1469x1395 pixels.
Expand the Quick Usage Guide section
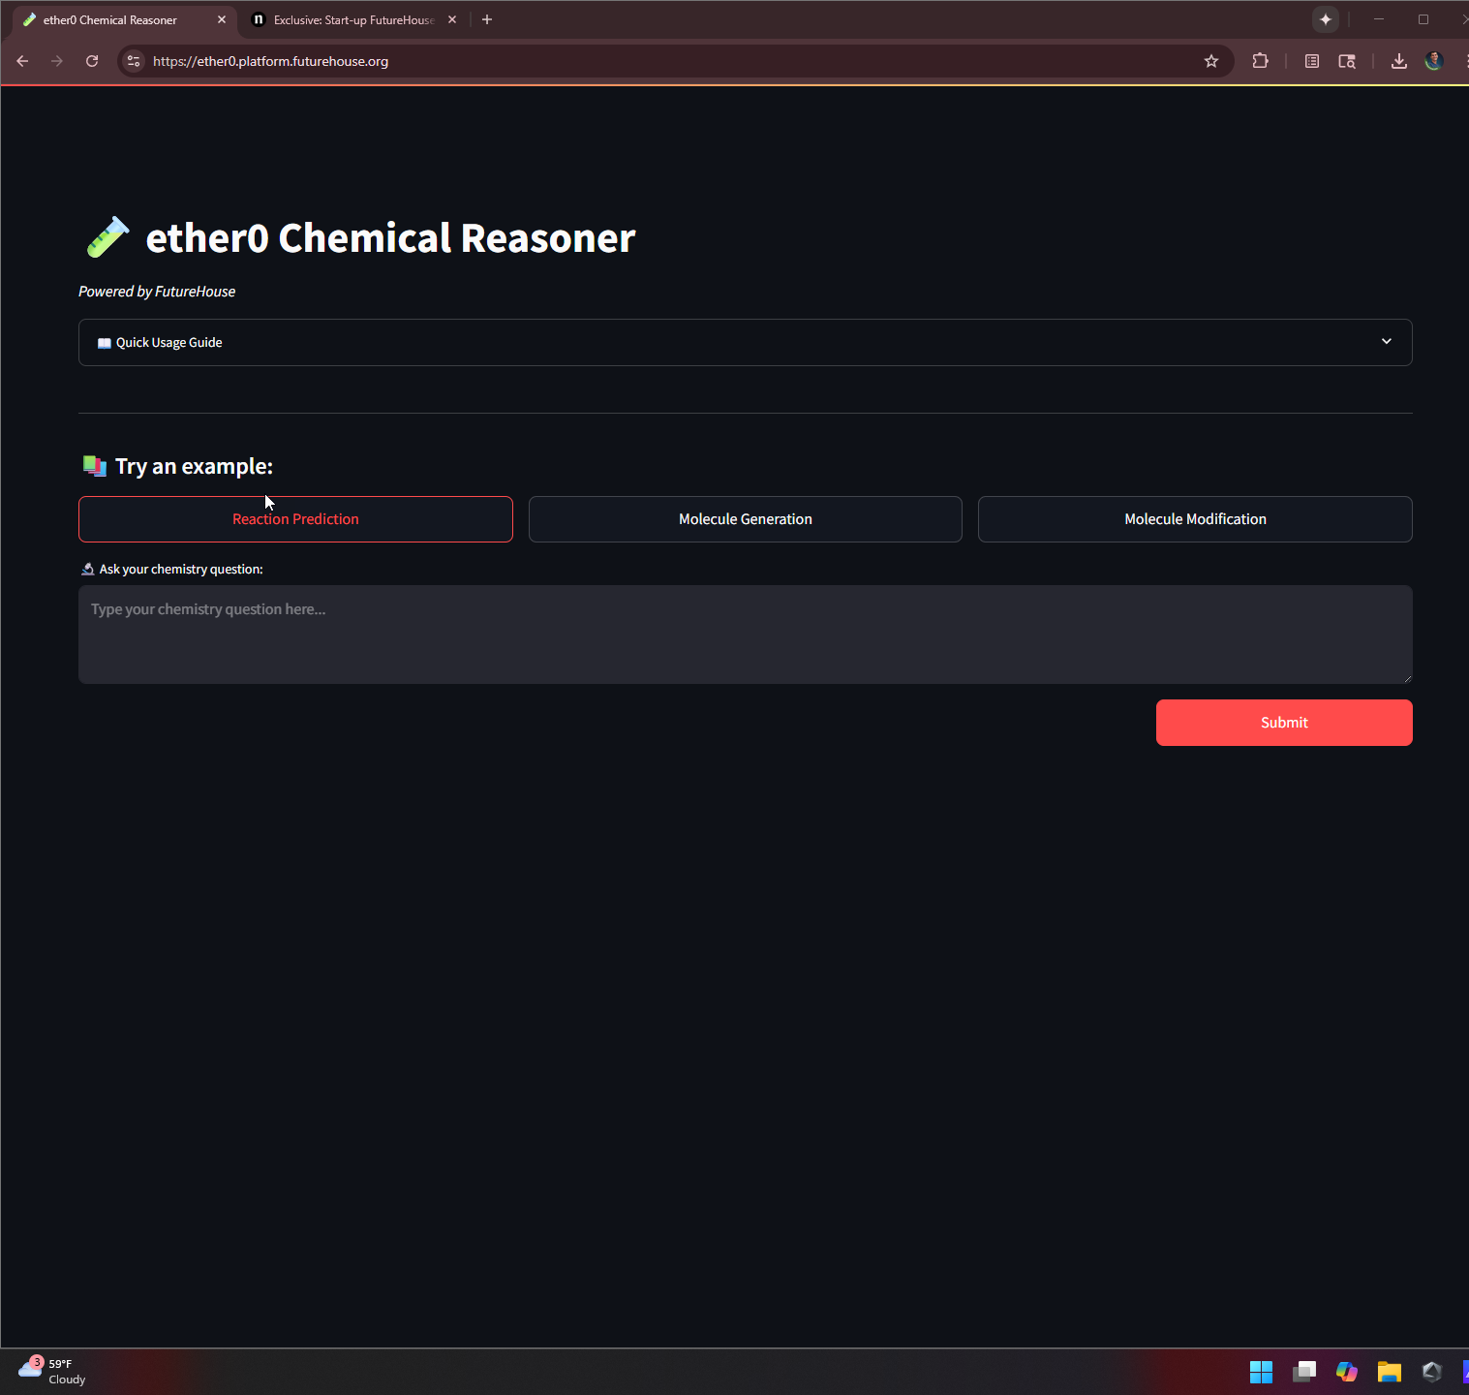coord(746,343)
